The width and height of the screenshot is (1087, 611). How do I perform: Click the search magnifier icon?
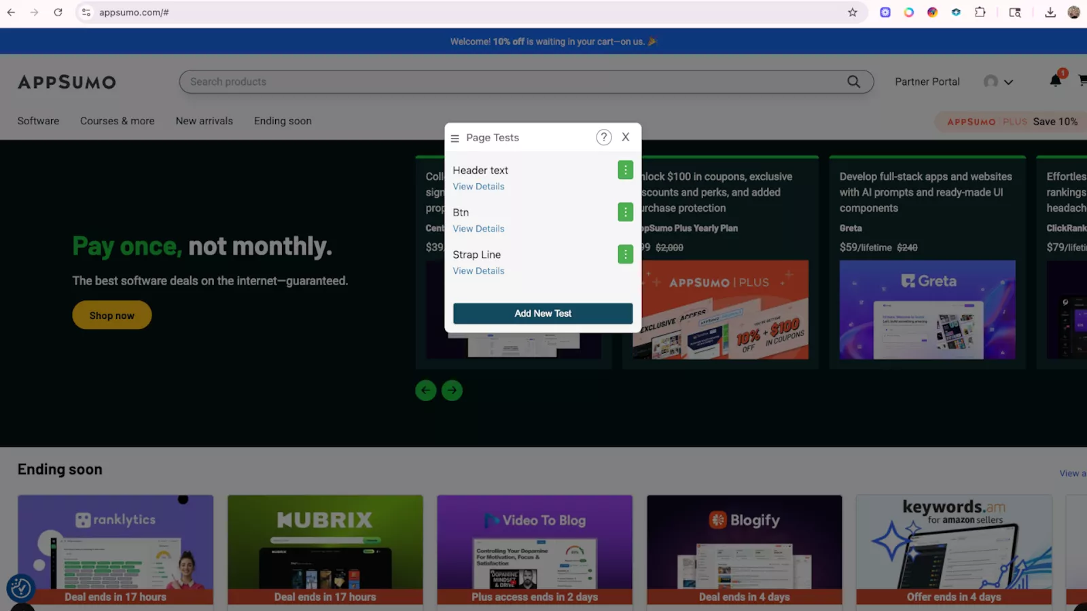click(x=853, y=81)
